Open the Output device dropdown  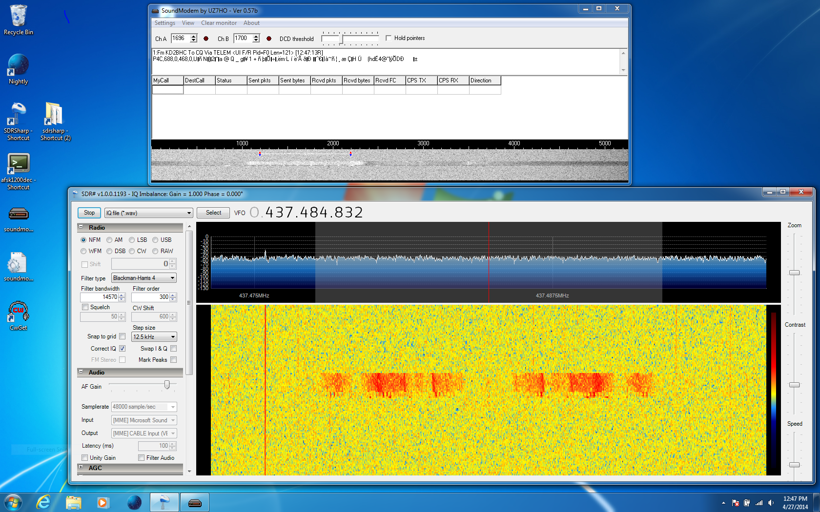(144, 433)
